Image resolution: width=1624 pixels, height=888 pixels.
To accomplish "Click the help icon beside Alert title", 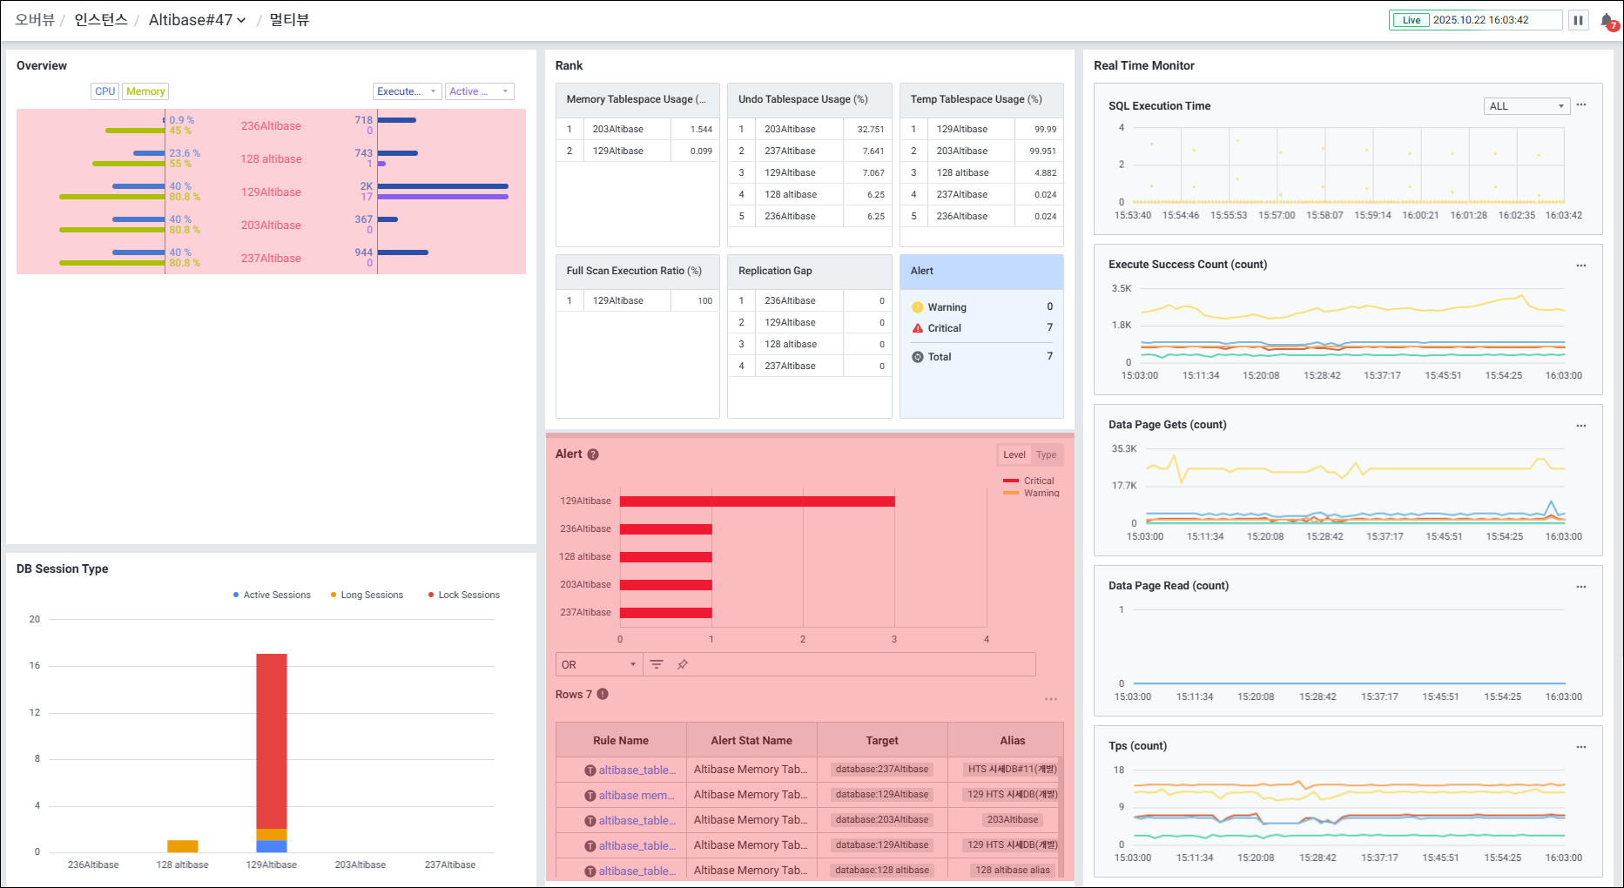I will (x=593, y=454).
